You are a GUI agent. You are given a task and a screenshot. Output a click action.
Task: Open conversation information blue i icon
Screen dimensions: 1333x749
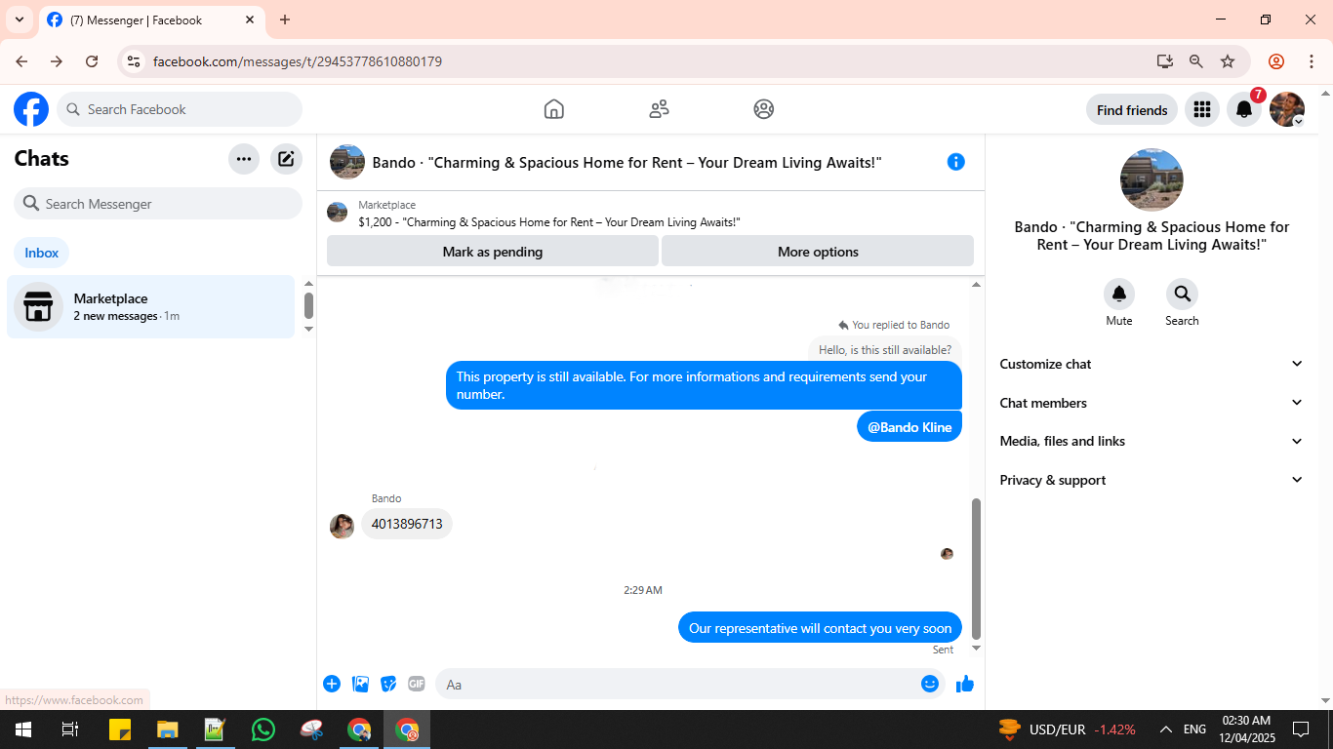[x=956, y=162]
